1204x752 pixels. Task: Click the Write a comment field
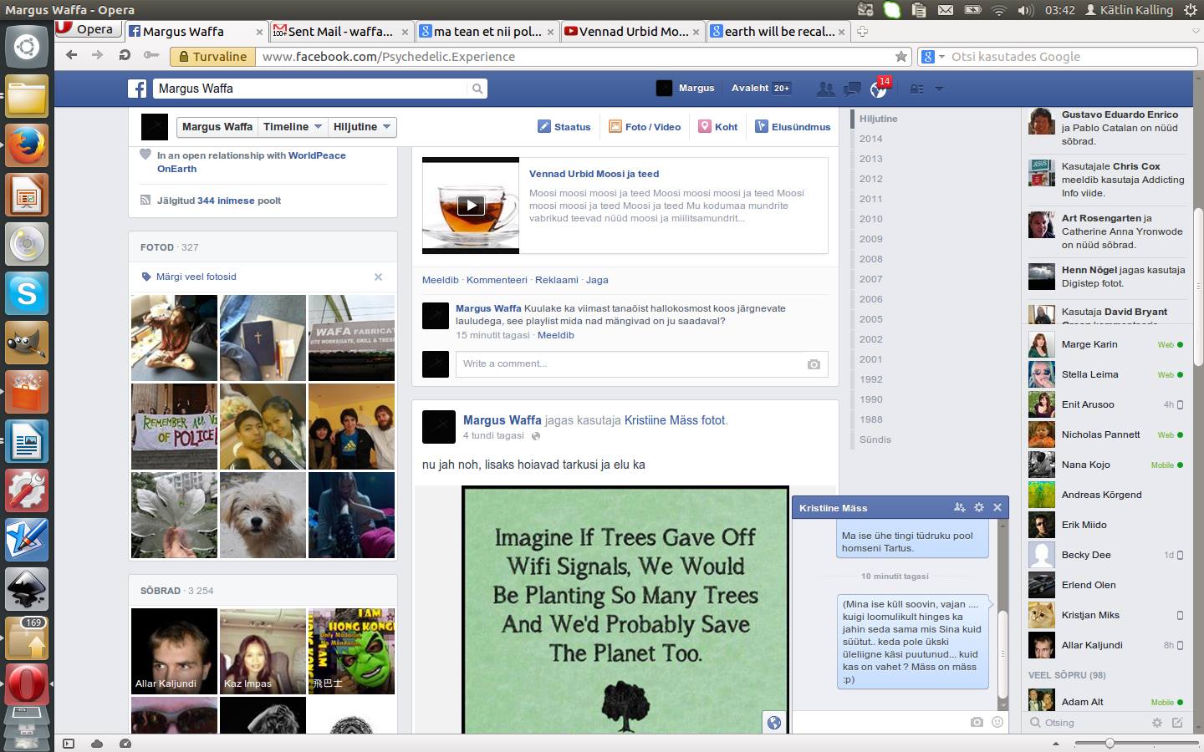tap(641, 364)
